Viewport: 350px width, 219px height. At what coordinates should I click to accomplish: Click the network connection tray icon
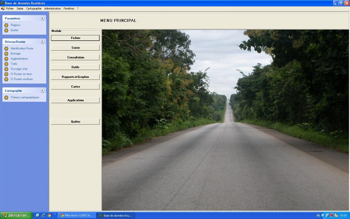[327, 215]
